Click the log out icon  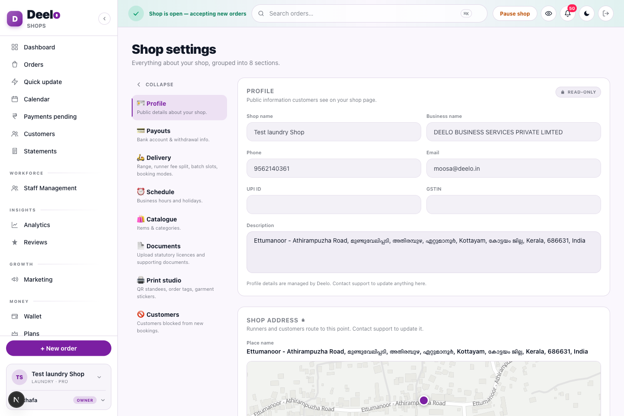606,13
